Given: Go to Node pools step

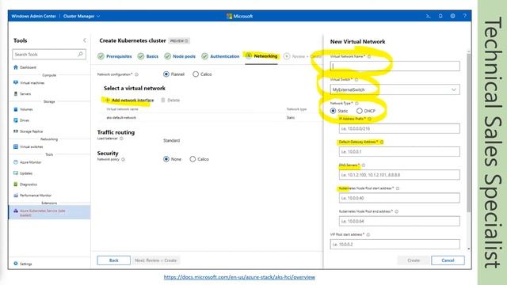Looking at the screenshot, I should point(180,56).
